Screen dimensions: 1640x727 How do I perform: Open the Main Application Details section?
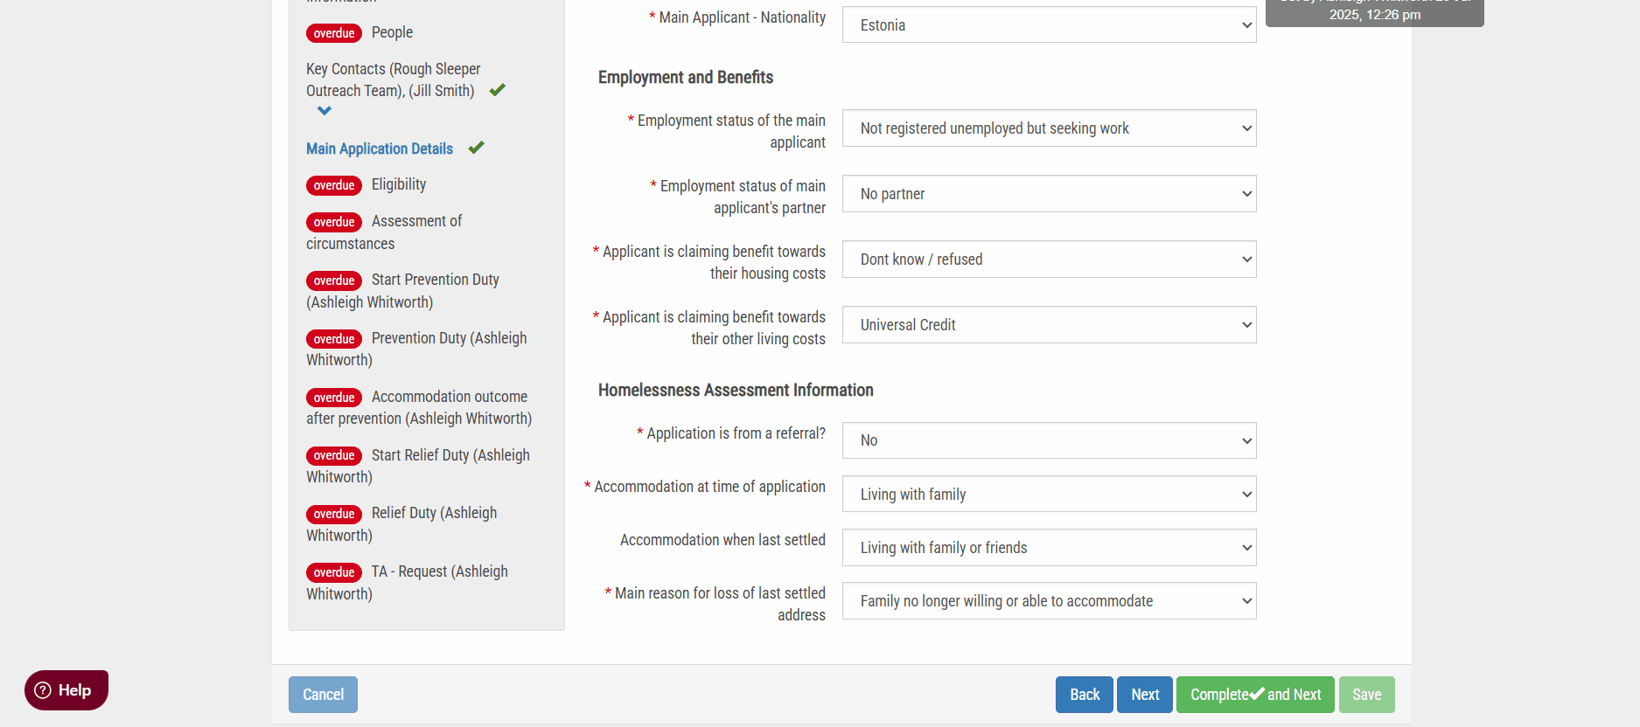380,149
